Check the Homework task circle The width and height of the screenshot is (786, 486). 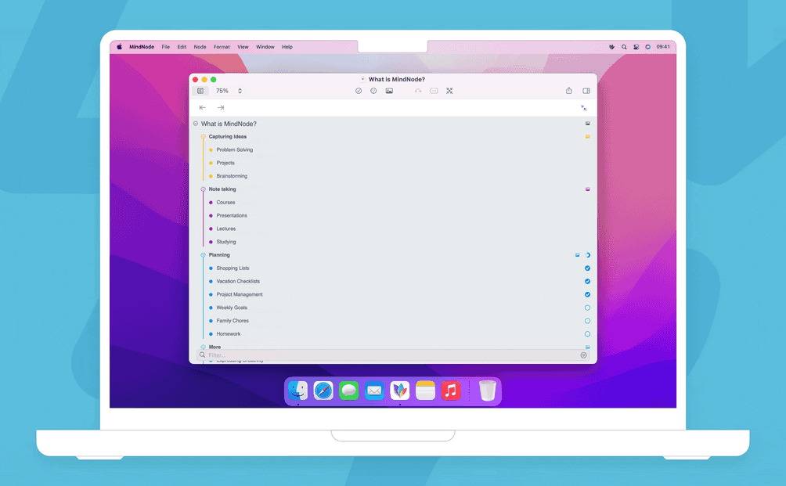pyautogui.click(x=587, y=333)
